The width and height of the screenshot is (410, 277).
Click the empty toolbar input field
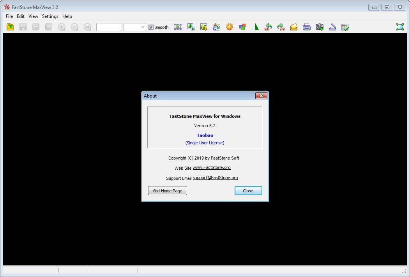[108, 27]
